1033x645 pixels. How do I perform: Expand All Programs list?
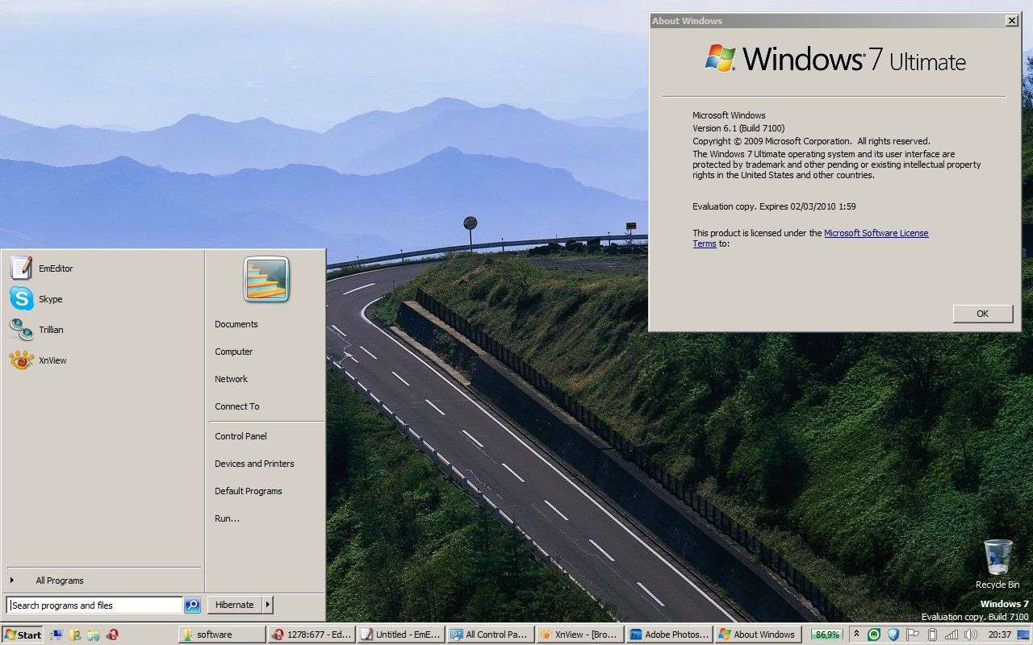102,580
